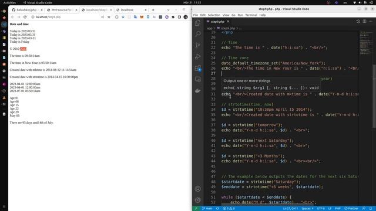Open editor More Actions ellipsis menu
376x211 pixels.
(371, 21)
